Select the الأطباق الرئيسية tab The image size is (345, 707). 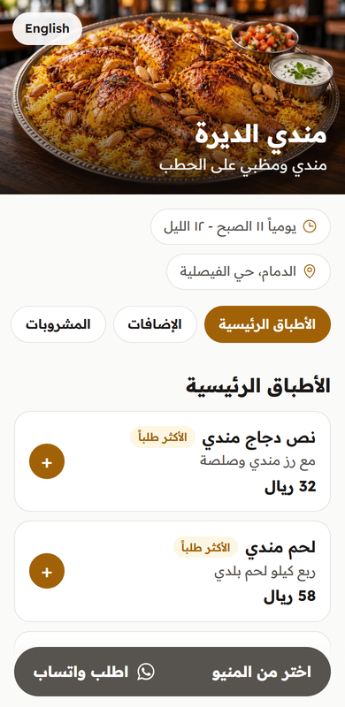tap(267, 324)
